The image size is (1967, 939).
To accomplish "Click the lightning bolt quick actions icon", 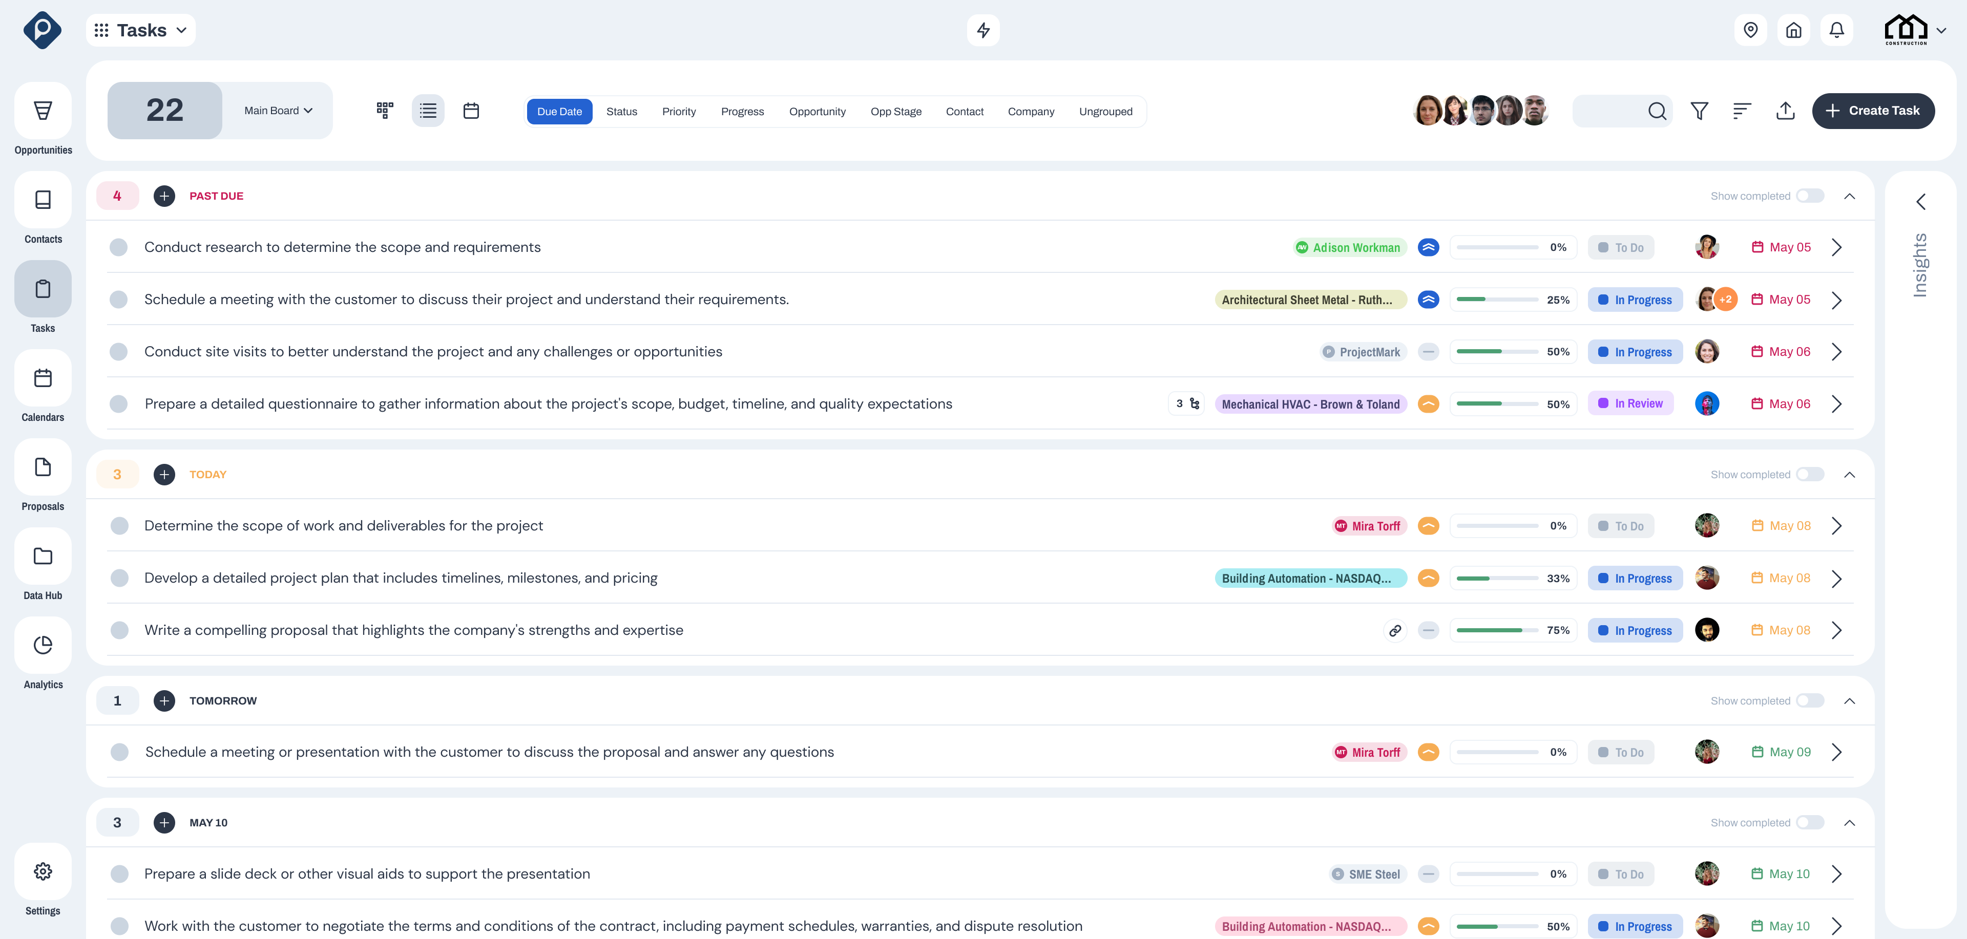I will pyautogui.click(x=983, y=31).
